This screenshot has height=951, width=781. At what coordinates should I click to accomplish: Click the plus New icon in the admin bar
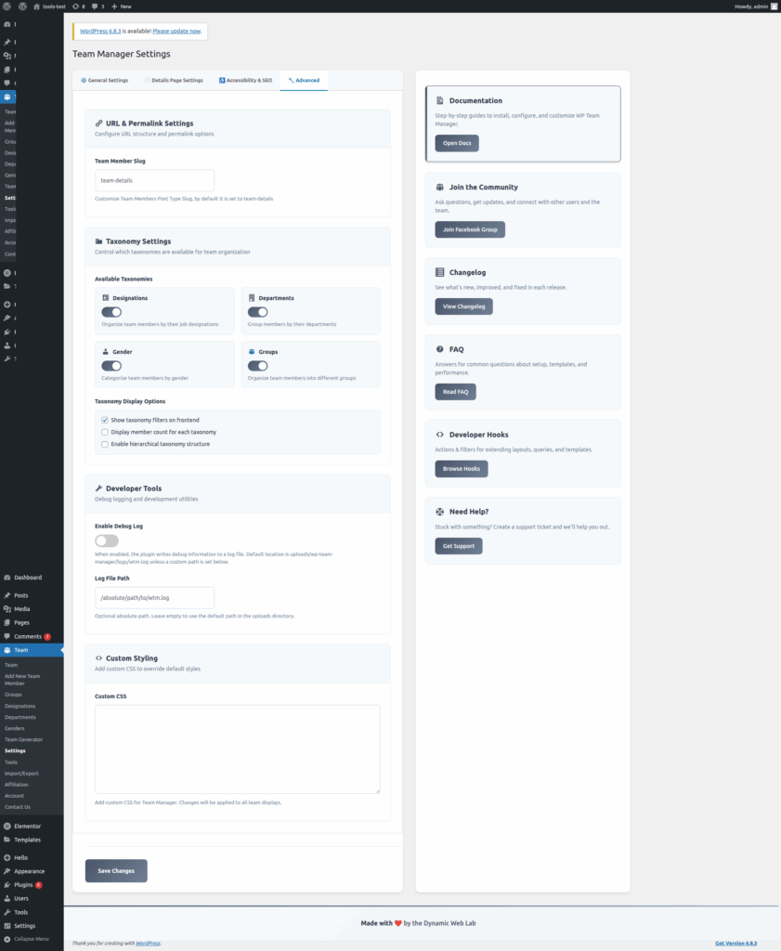pos(114,7)
